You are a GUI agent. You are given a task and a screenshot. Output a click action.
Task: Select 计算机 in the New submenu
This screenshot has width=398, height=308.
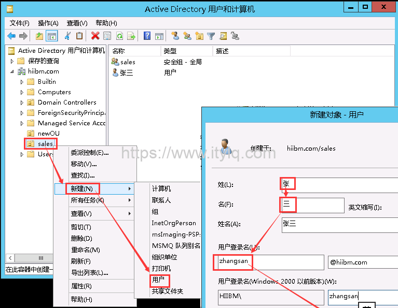(x=161, y=188)
